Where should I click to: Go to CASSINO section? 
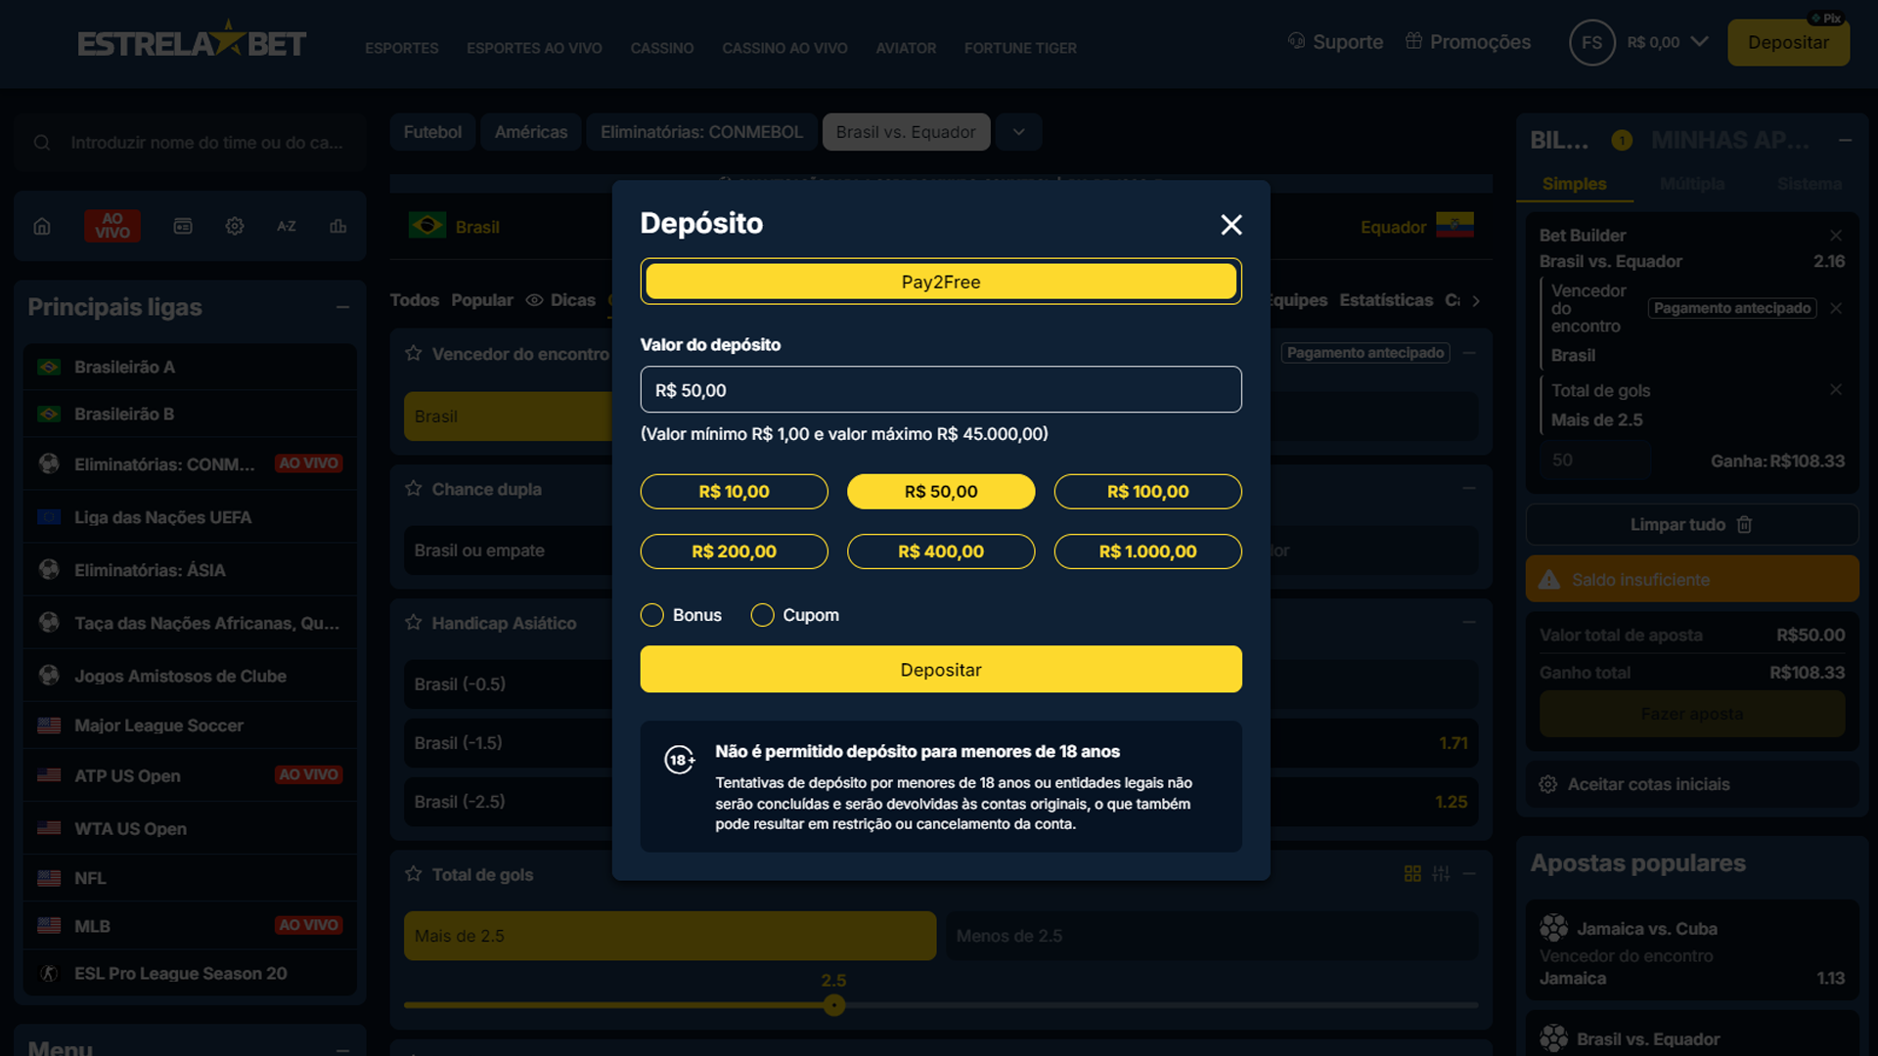(x=662, y=48)
